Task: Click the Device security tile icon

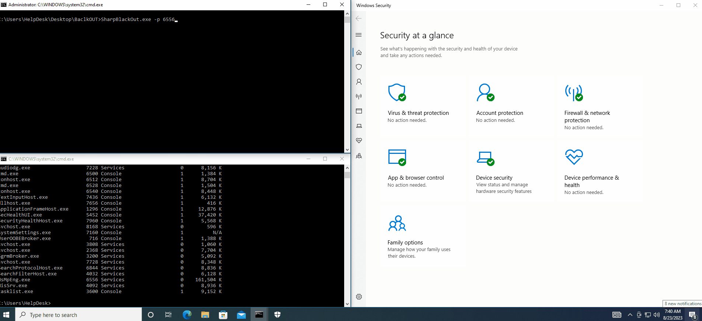Action: pyautogui.click(x=485, y=158)
